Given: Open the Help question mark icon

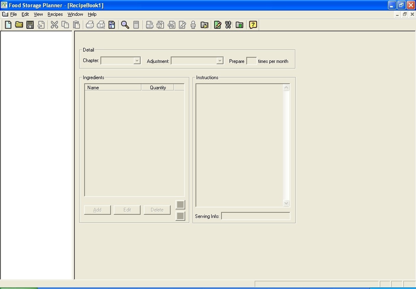Looking at the screenshot, I should (x=252, y=25).
